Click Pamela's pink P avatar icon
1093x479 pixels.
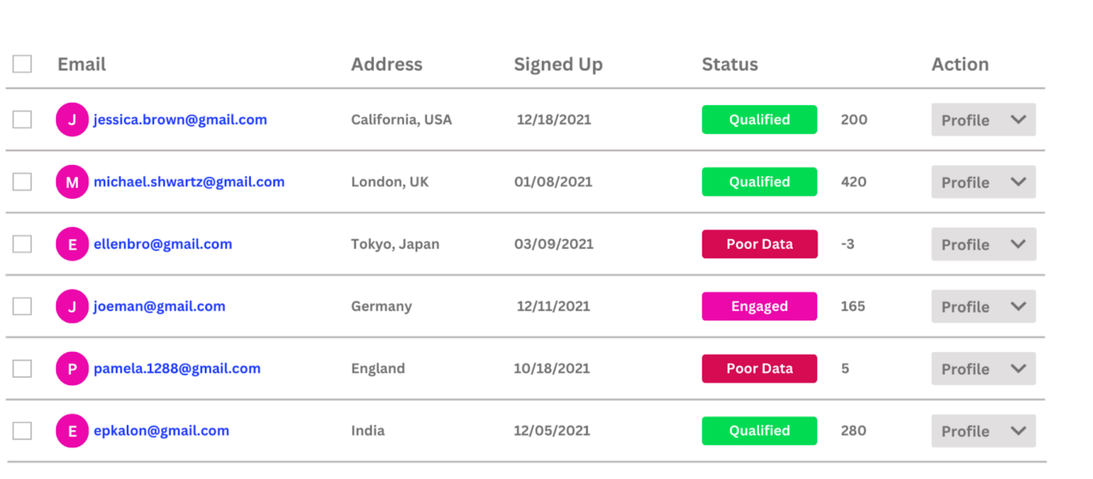72,368
